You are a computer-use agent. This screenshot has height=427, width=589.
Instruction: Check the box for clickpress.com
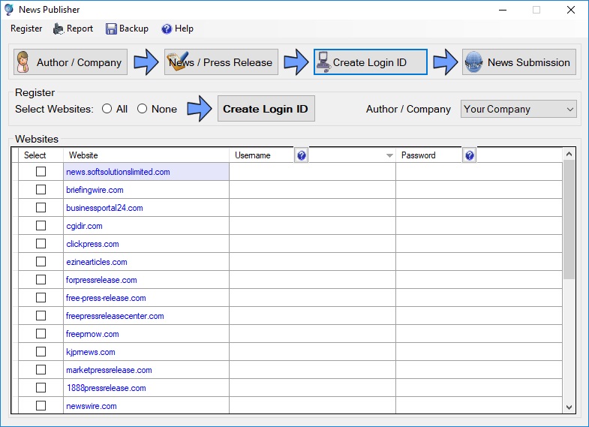(41, 244)
